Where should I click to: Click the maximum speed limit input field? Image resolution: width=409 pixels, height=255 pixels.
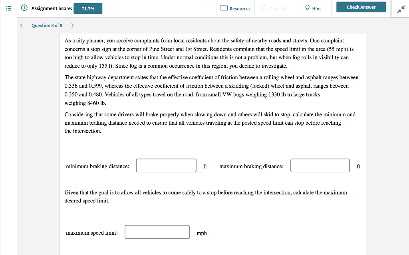tap(157, 232)
